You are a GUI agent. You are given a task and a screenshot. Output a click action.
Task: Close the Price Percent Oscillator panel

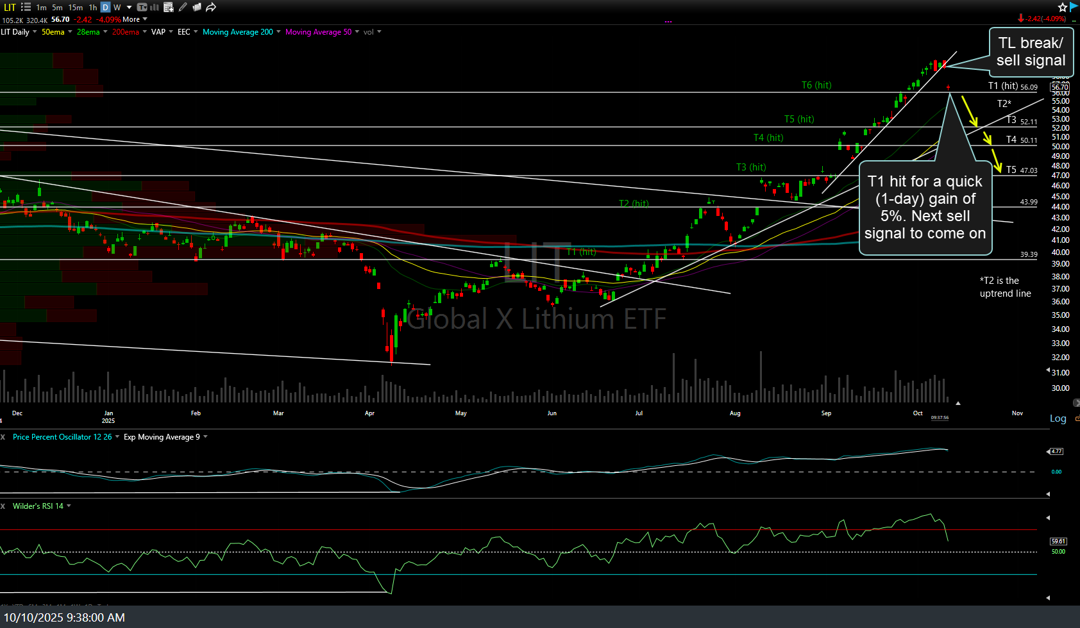(3, 437)
